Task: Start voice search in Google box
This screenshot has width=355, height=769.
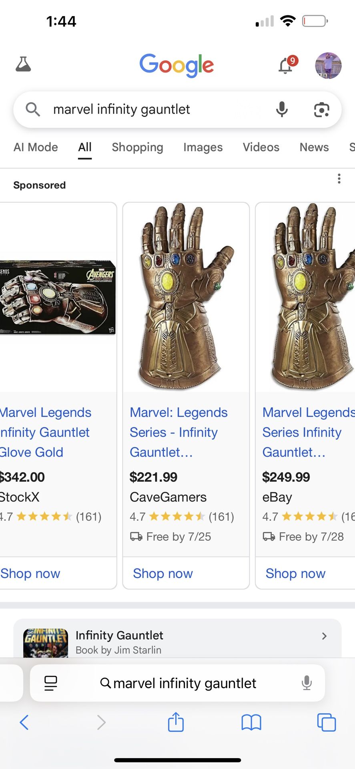Action: click(x=282, y=109)
